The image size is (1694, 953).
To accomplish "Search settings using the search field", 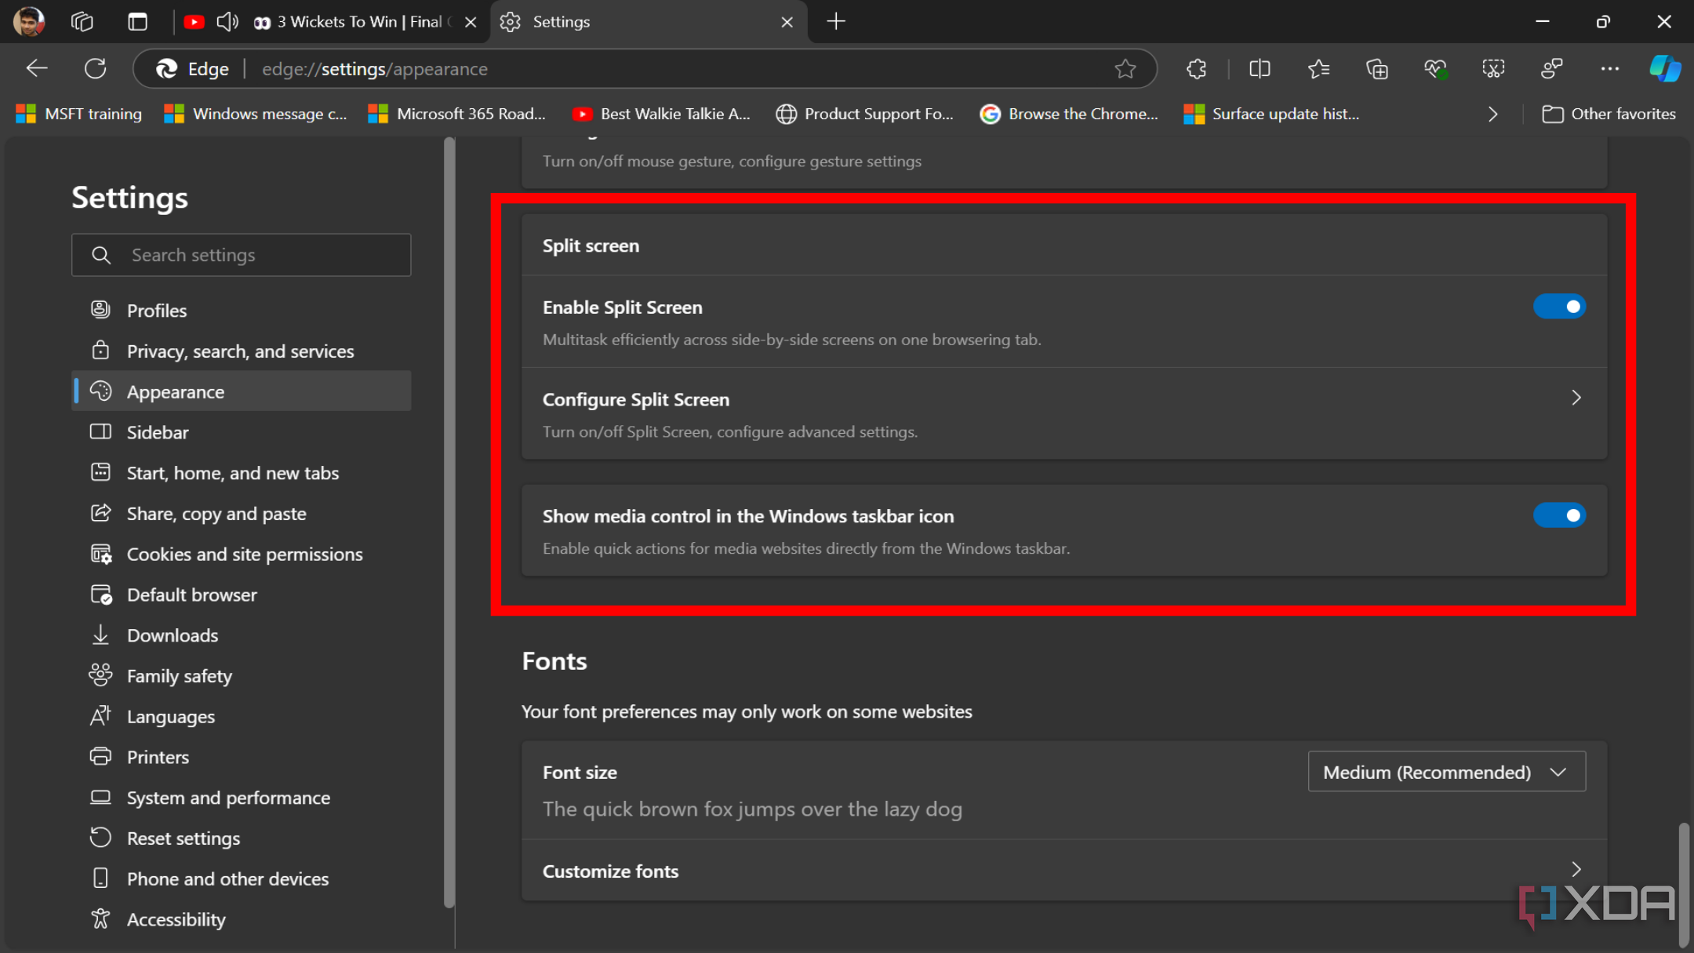I will pyautogui.click(x=241, y=253).
